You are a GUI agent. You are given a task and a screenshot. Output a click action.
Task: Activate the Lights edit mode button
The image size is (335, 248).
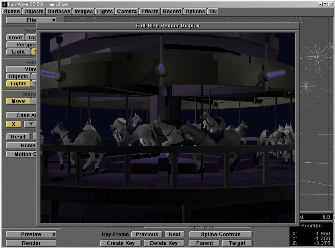click(18, 83)
